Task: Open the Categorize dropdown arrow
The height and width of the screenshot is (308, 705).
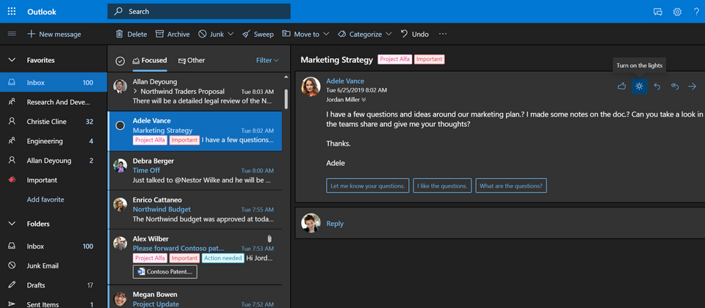Action: [388, 34]
